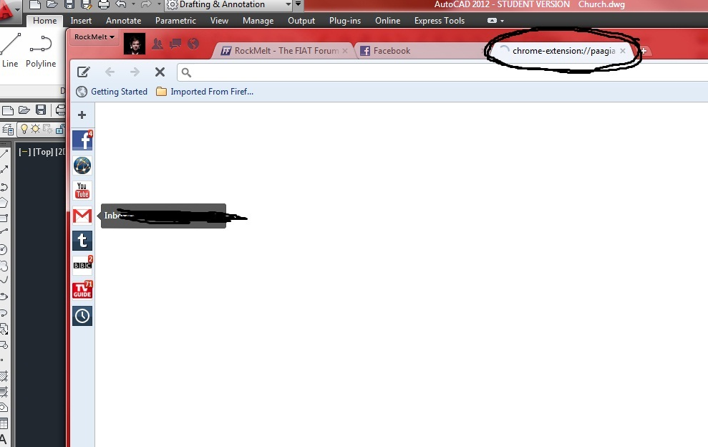Viewport: 708px width, 447px height.
Task: Open the Getting Started bookmark
Action: (118, 92)
